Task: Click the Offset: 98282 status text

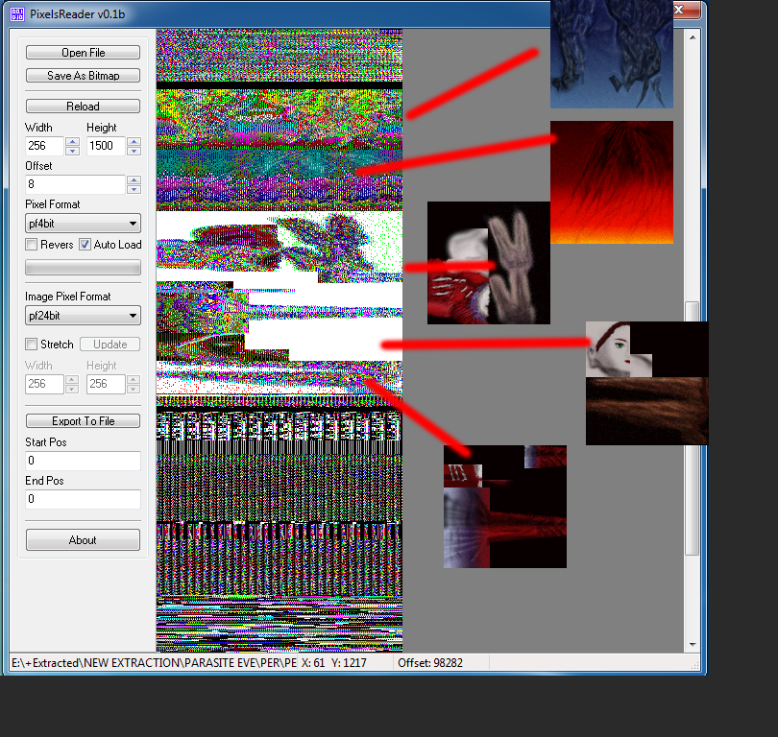Action: [430, 663]
